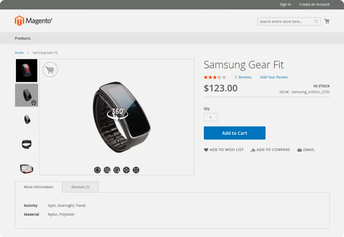The height and width of the screenshot is (237, 344).
Task: Click the Qty input field
Action: (x=211, y=117)
